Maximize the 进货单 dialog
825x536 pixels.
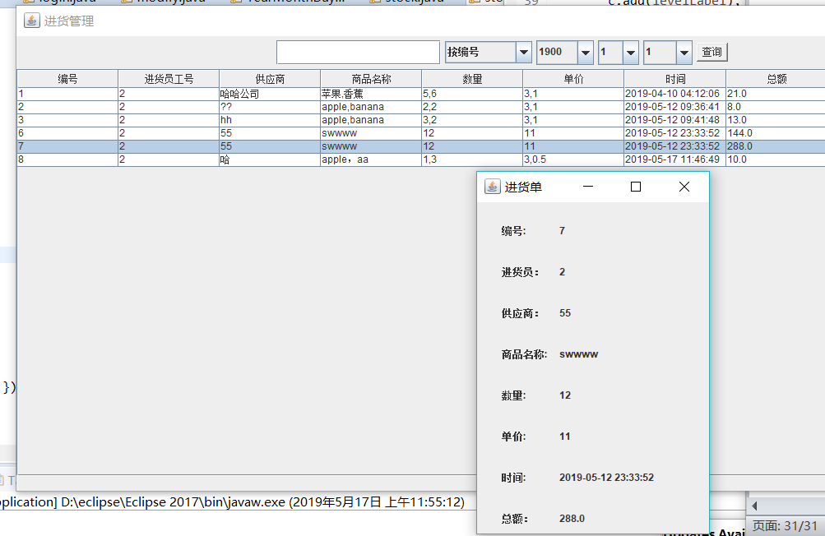pos(636,187)
